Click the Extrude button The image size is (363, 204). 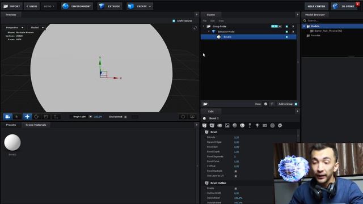pyautogui.click(x=109, y=6)
